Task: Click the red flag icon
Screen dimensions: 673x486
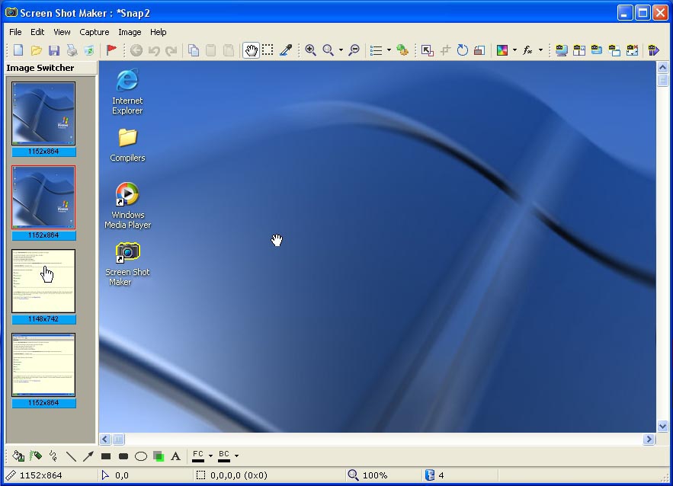Action: [111, 50]
